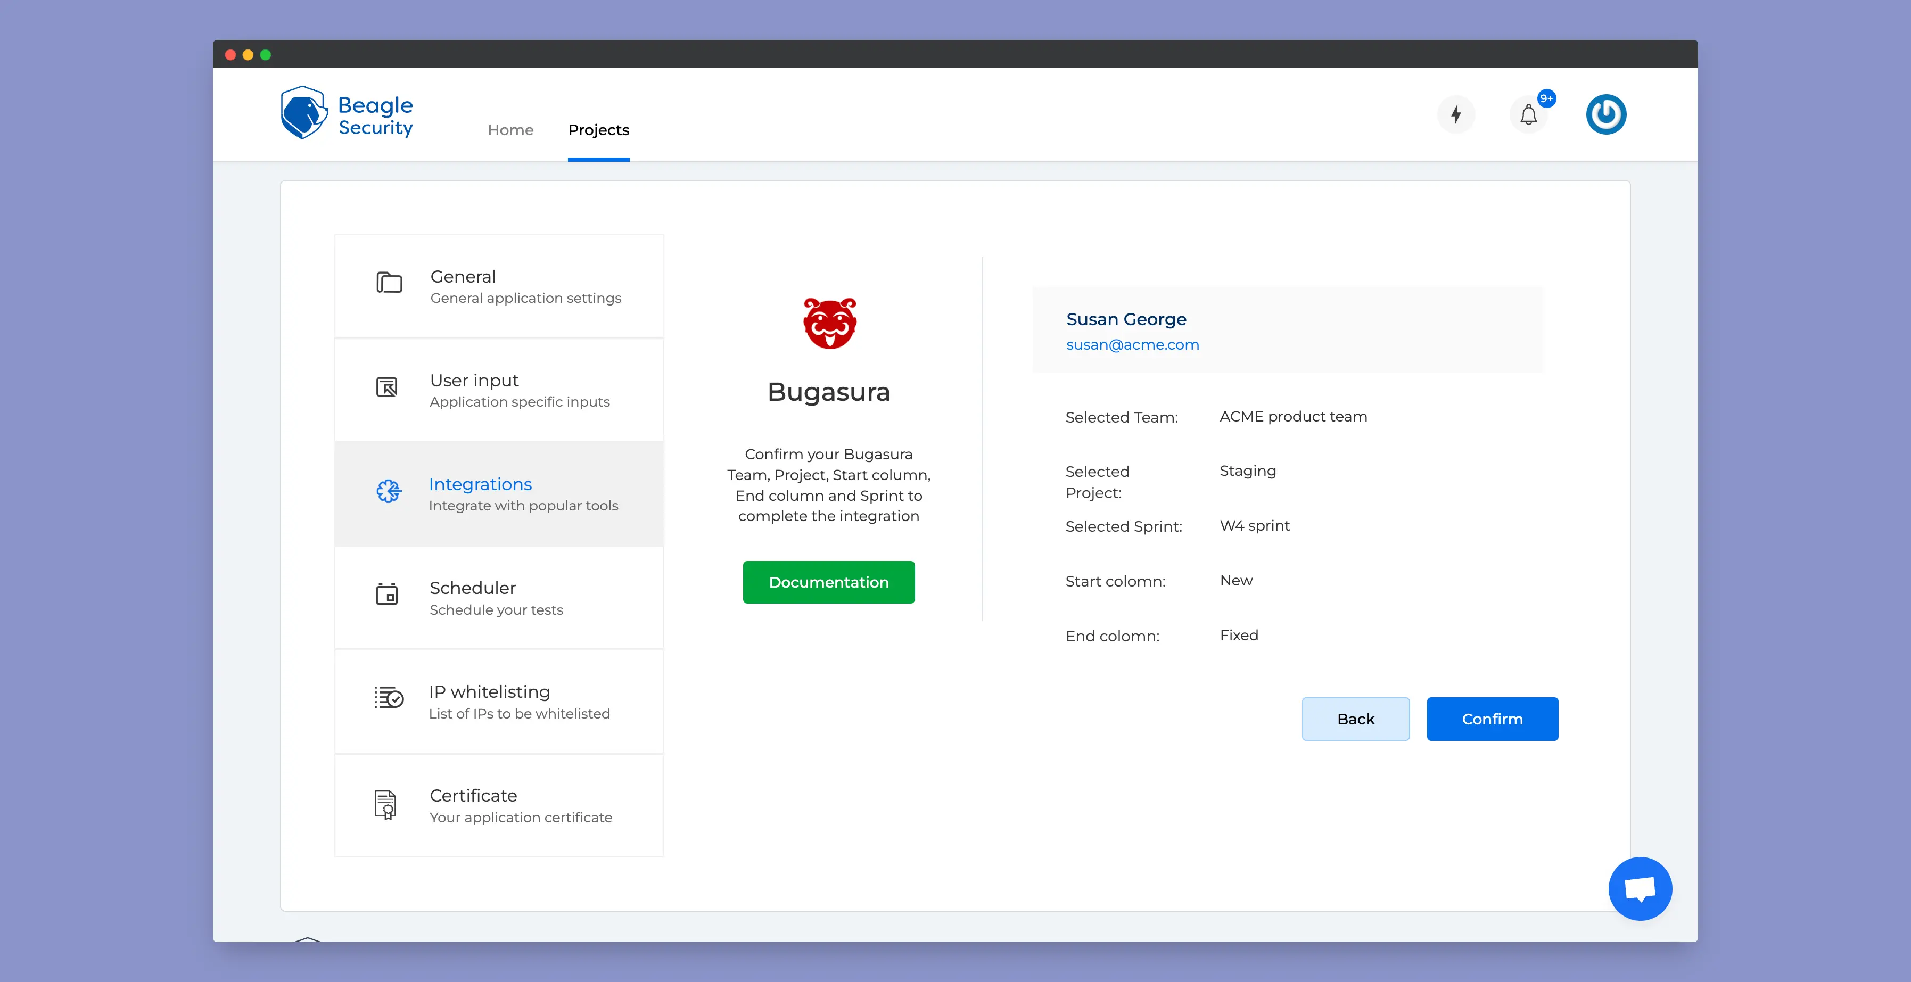Image resolution: width=1911 pixels, height=982 pixels.
Task: Click the New start column value
Action: pos(1236,581)
